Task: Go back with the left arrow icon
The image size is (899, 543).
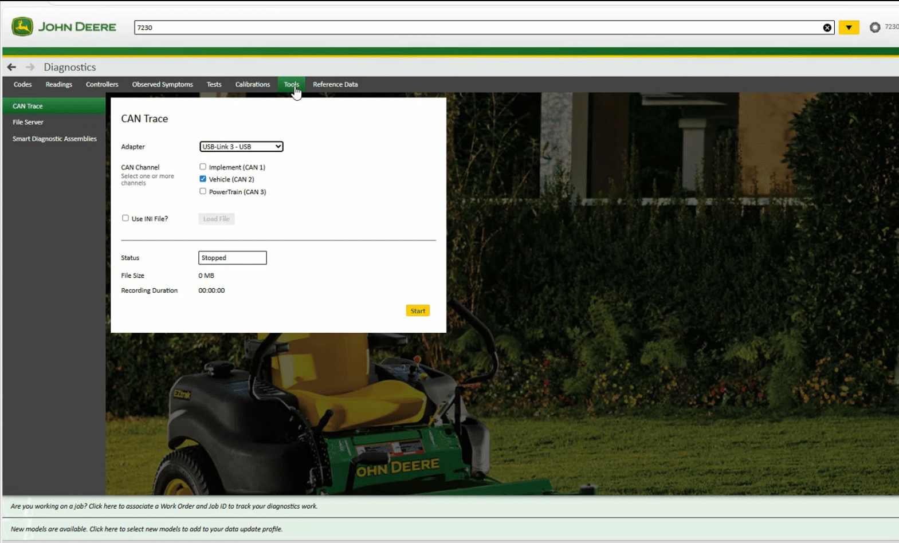Action: [x=11, y=67]
